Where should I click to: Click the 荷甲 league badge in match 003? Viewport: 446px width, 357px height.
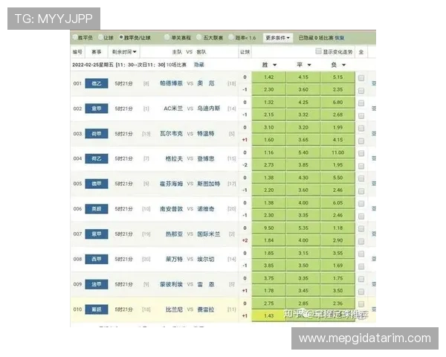click(97, 134)
